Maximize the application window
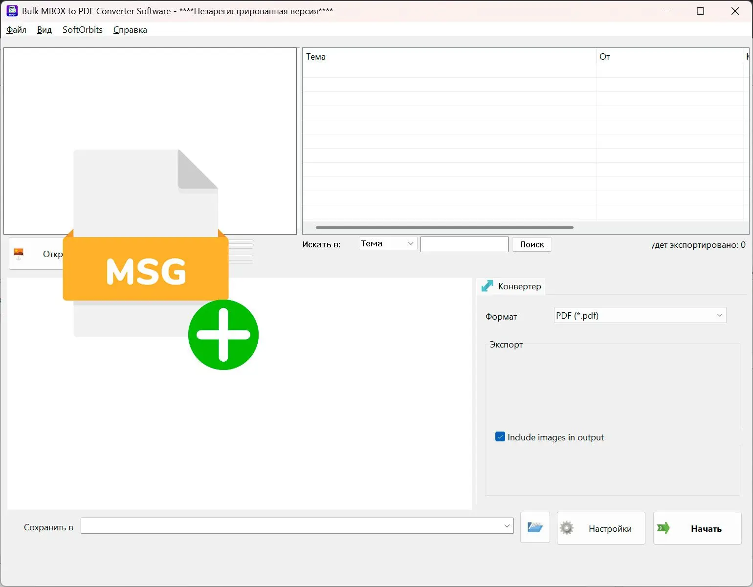The width and height of the screenshot is (753, 587). point(700,11)
